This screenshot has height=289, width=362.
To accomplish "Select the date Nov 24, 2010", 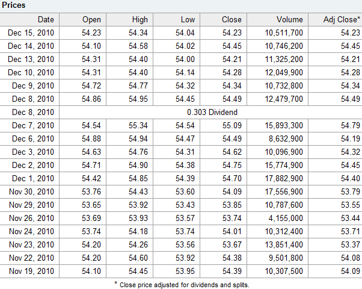I will [x=31, y=231].
